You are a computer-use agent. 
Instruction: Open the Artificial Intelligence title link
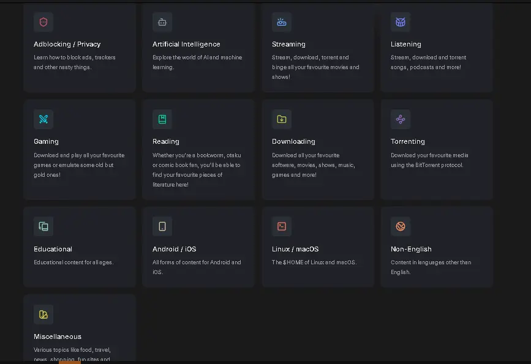pyautogui.click(x=186, y=44)
